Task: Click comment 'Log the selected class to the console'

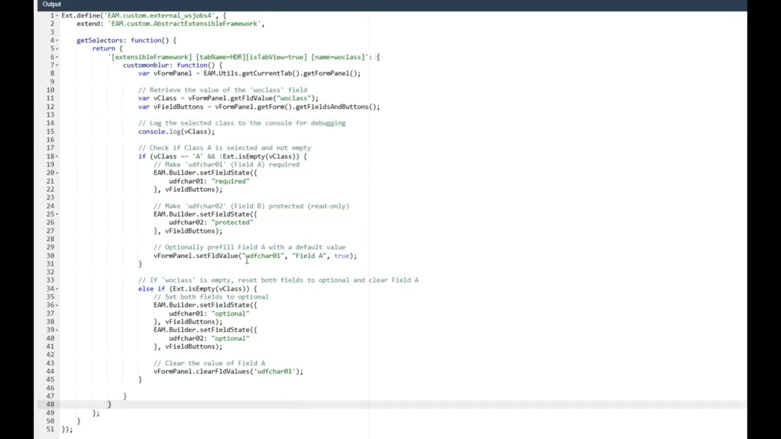Action: 242,123
